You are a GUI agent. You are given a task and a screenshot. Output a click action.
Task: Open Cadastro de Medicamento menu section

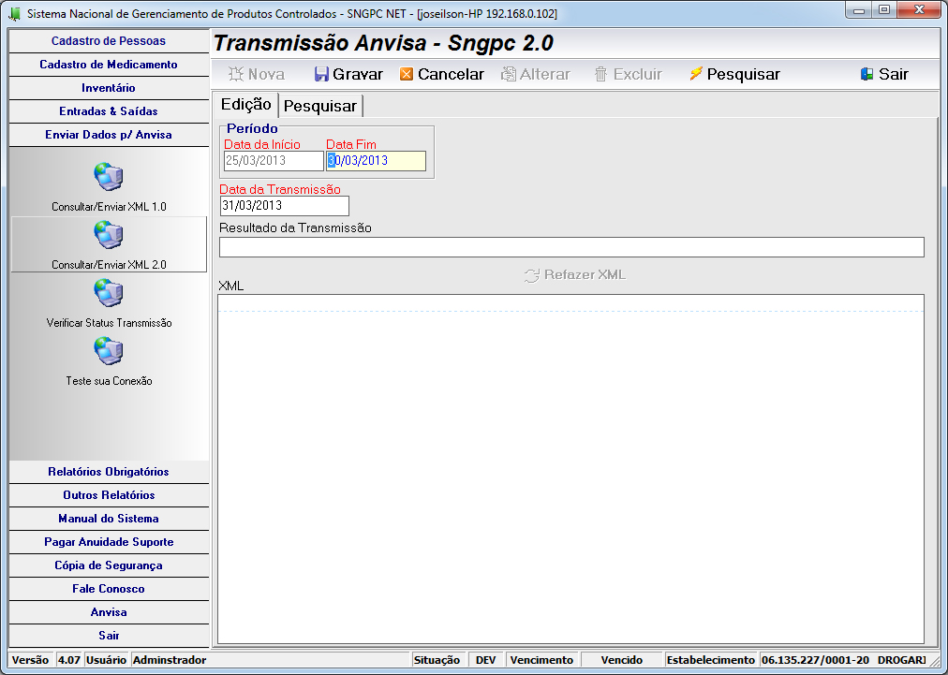109,65
